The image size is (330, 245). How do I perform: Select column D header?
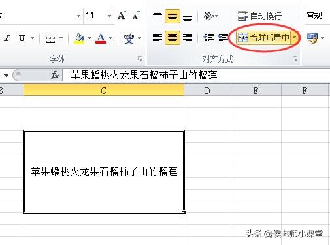pos(207,91)
